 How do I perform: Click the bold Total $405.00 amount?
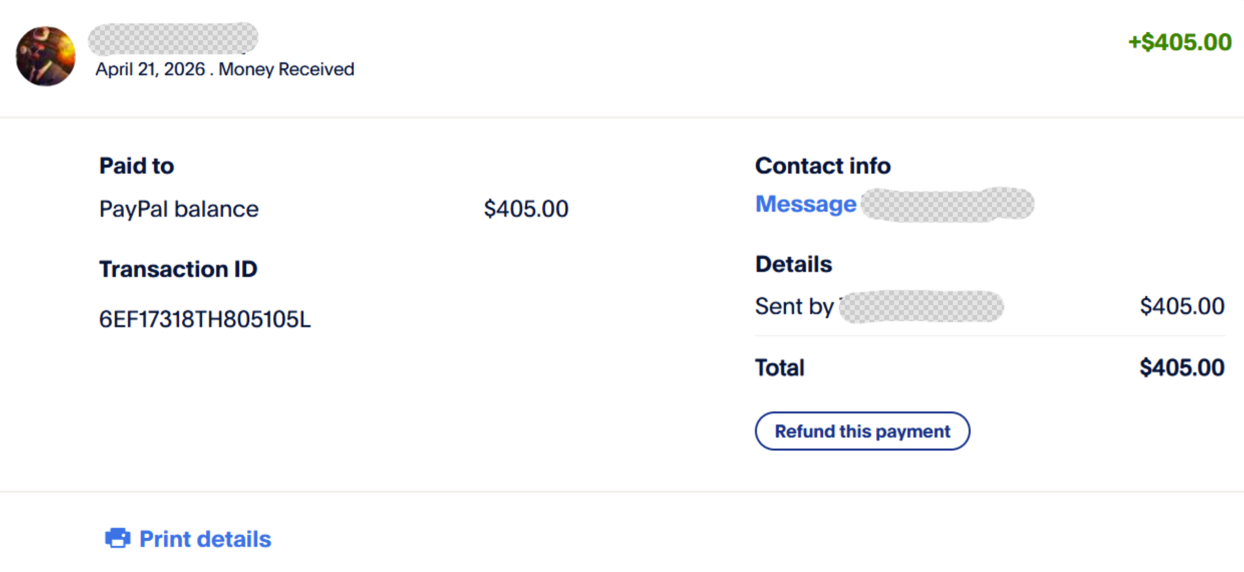[x=1182, y=368]
